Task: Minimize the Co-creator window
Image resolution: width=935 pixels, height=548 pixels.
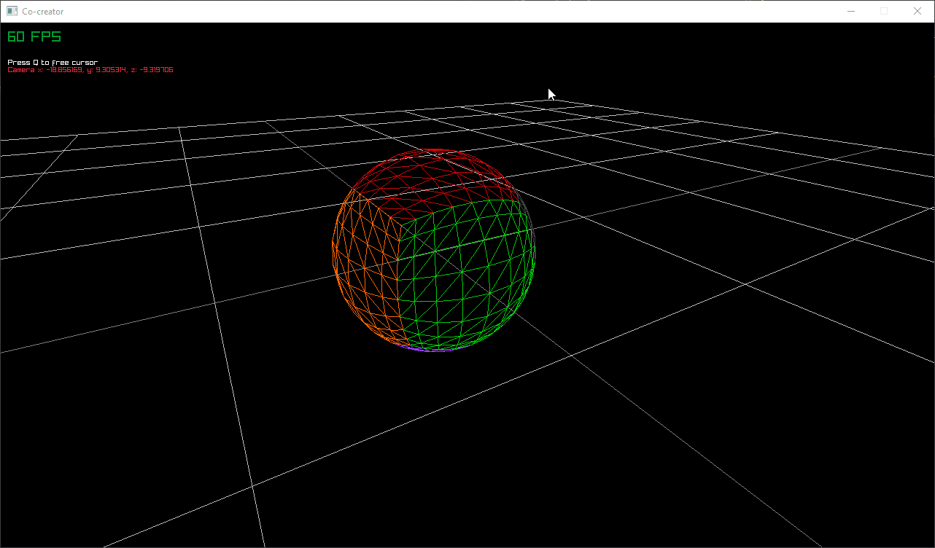Action: coord(850,11)
